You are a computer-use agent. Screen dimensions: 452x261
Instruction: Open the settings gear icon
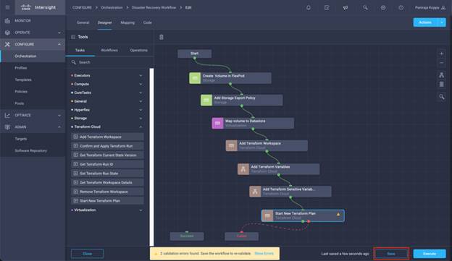pos(383,8)
